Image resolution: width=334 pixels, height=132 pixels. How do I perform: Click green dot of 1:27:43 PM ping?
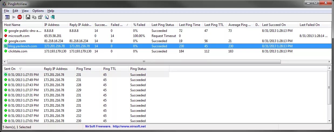pos(6,85)
